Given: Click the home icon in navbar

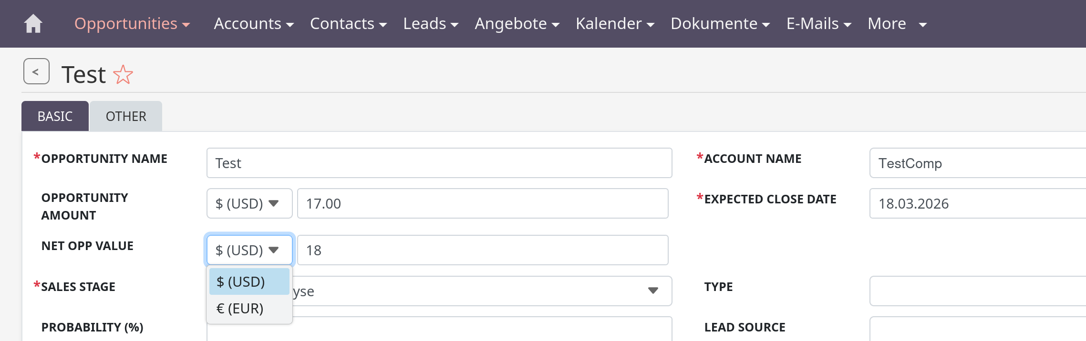Looking at the screenshot, I should click(33, 24).
